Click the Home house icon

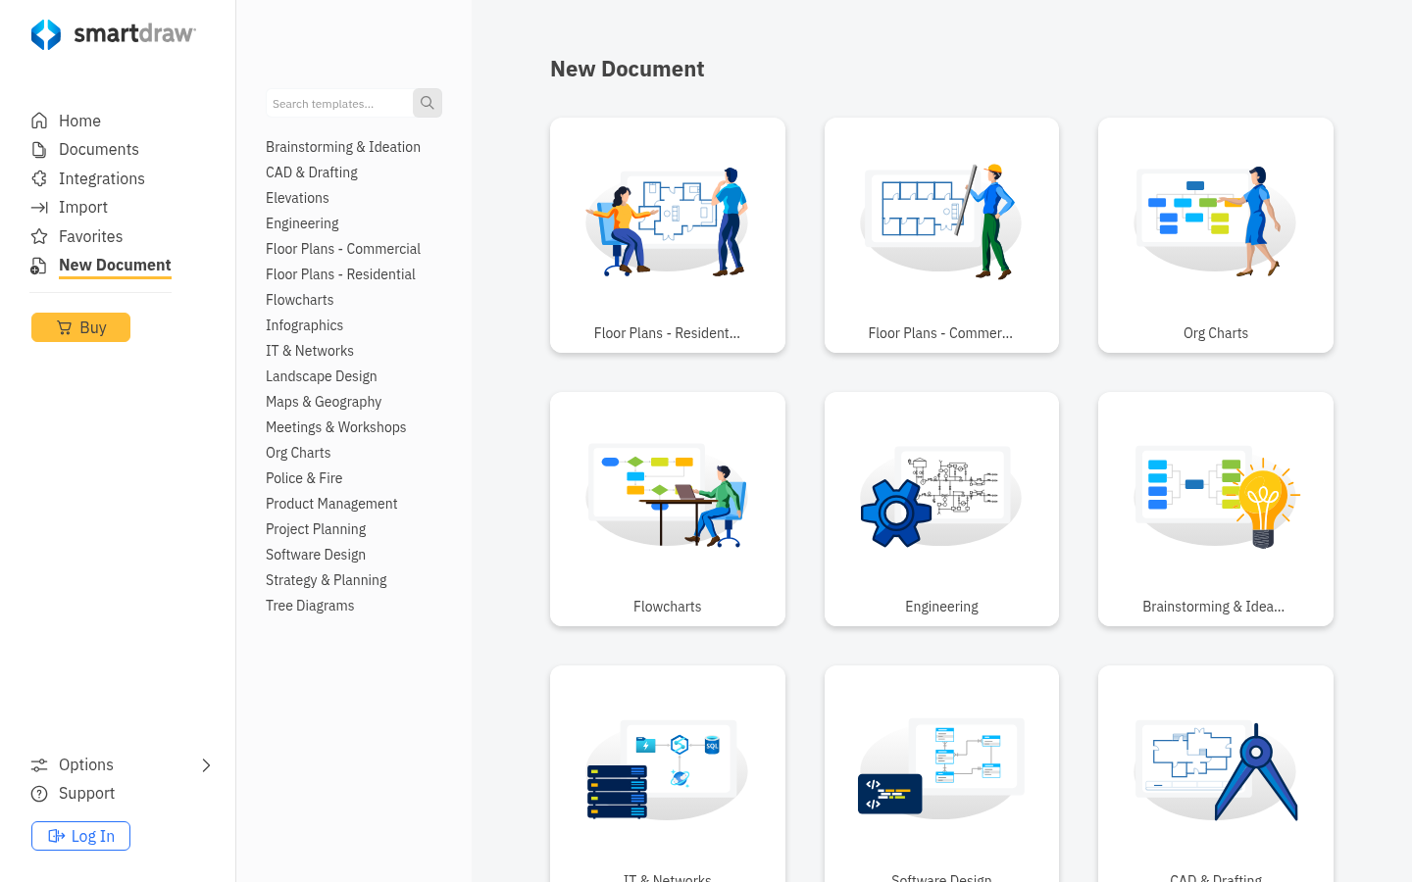pos(39,121)
